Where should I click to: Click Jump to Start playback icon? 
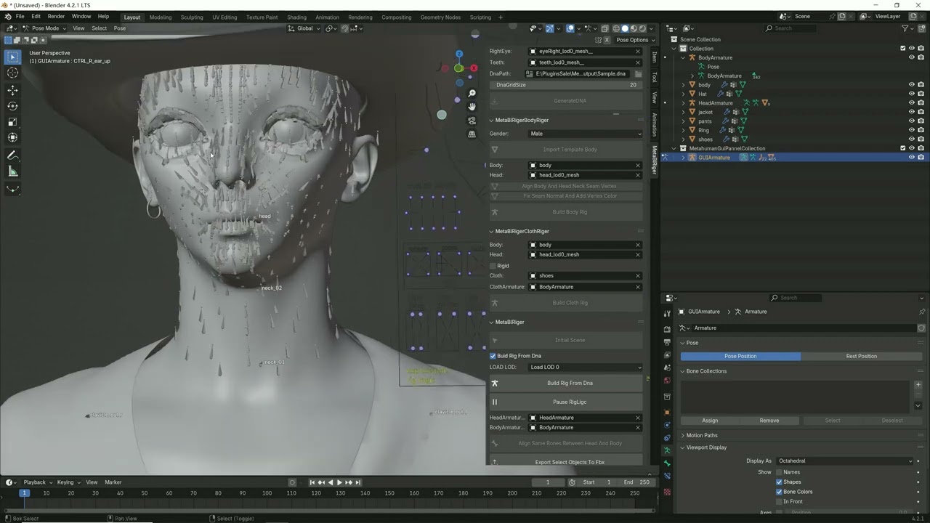[x=312, y=482]
